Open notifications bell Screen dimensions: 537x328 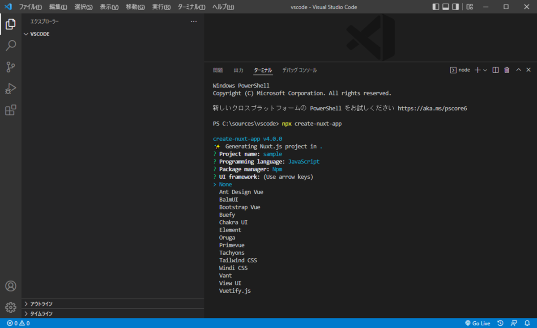point(527,323)
